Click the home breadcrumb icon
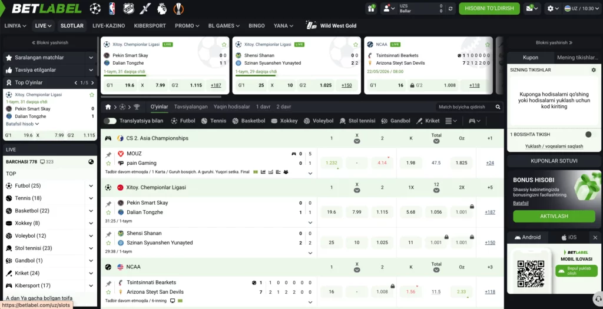This screenshot has height=309, width=603. click(x=108, y=107)
